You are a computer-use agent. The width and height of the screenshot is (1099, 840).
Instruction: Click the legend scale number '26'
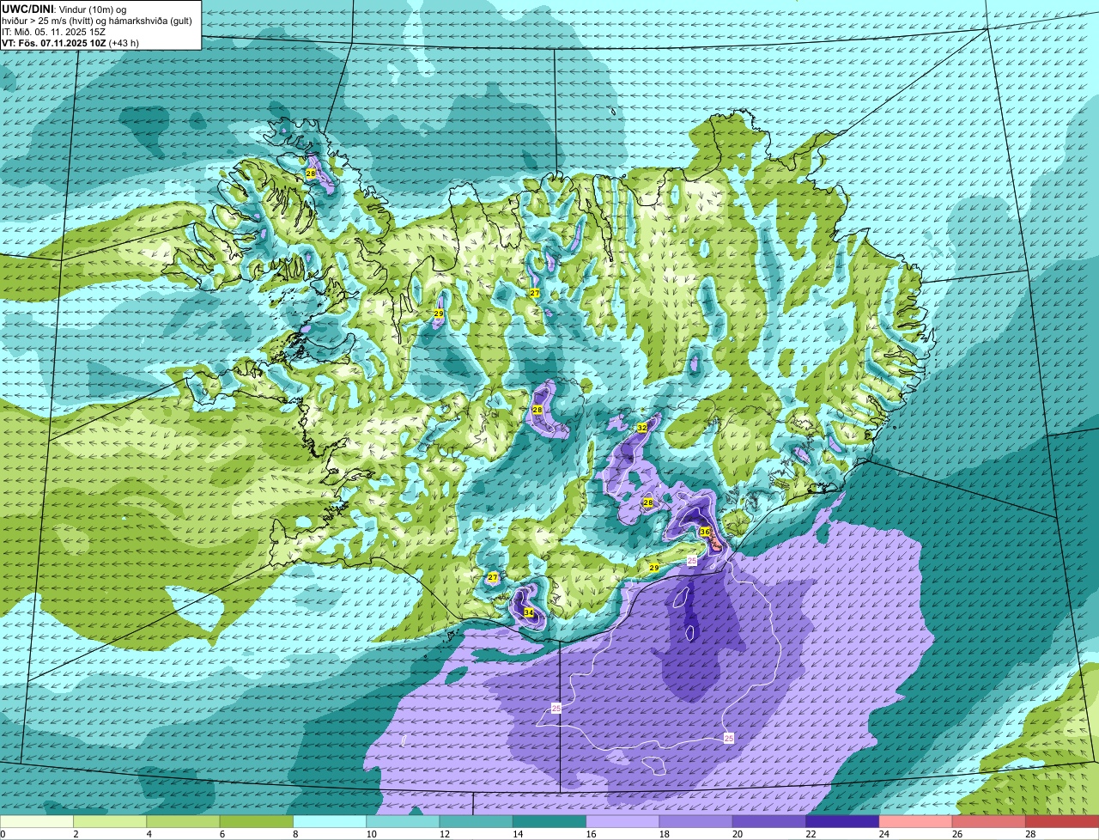pyautogui.click(x=957, y=834)
